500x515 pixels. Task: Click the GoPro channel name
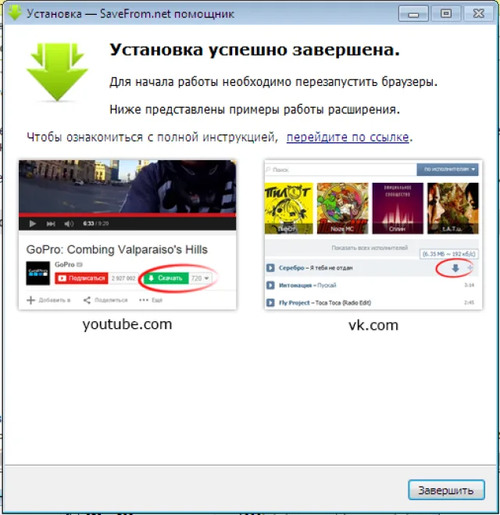click(x=65, y=264)
